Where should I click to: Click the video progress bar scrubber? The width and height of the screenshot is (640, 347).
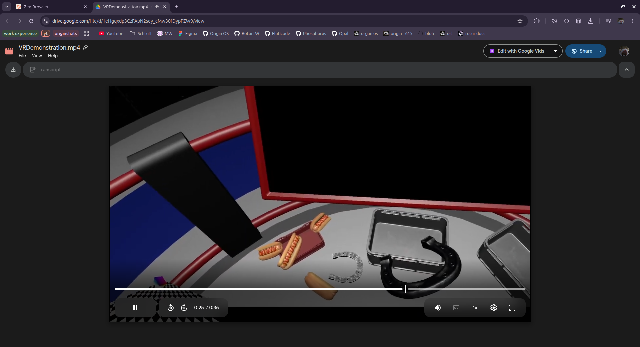(405, 289)
